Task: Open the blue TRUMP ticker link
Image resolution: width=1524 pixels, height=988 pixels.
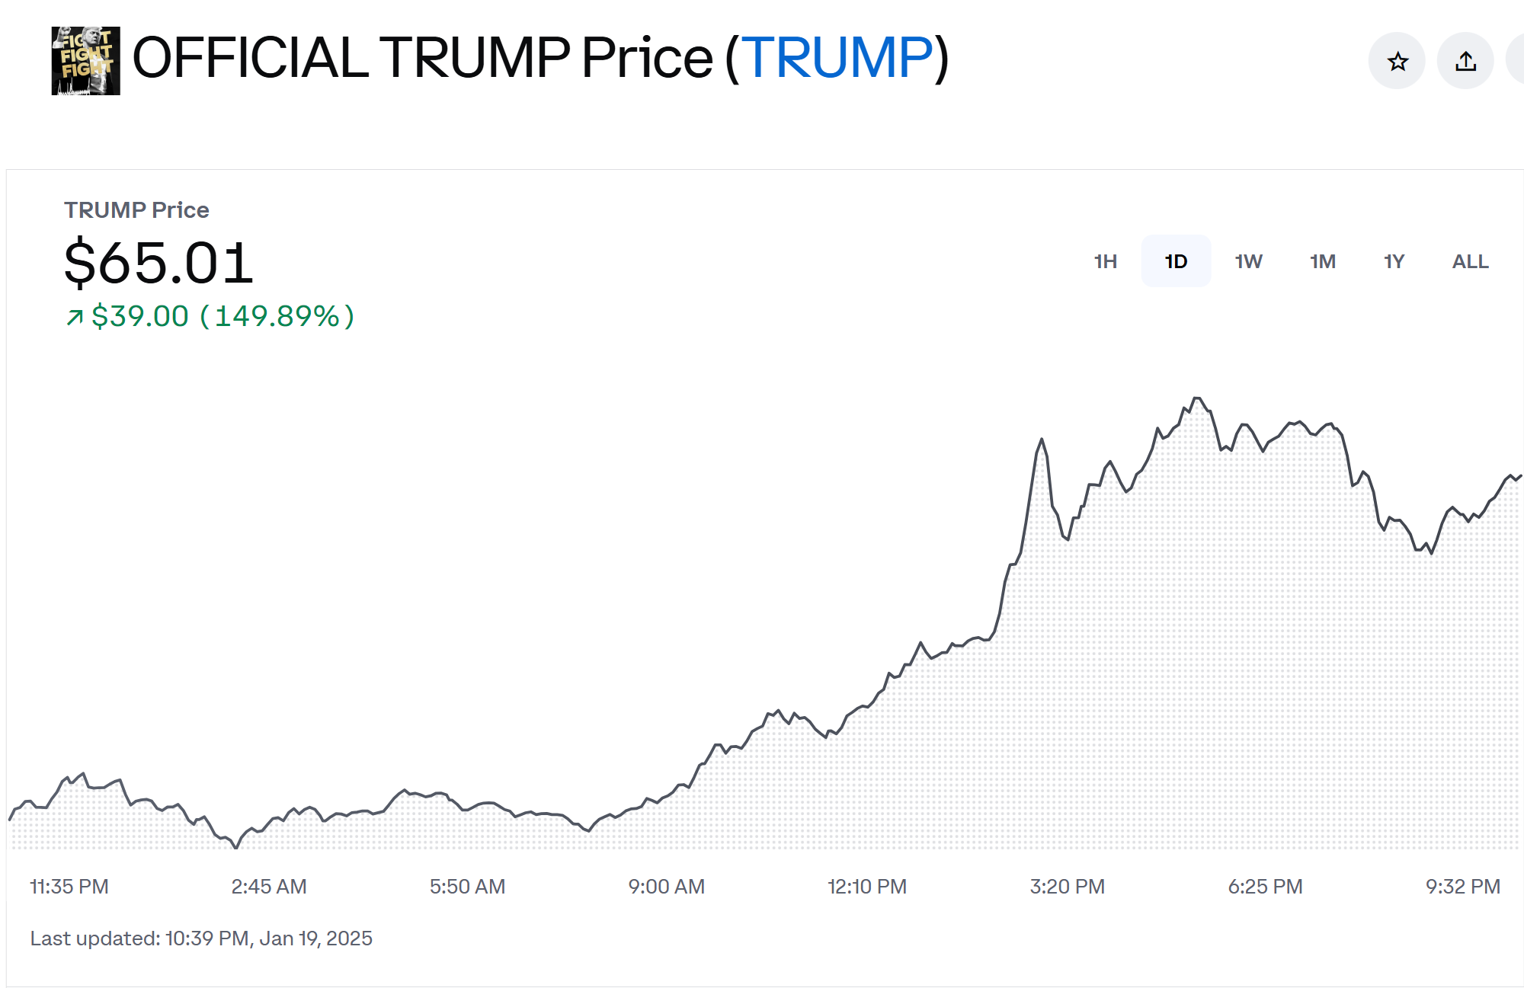Action: [837, 58]
